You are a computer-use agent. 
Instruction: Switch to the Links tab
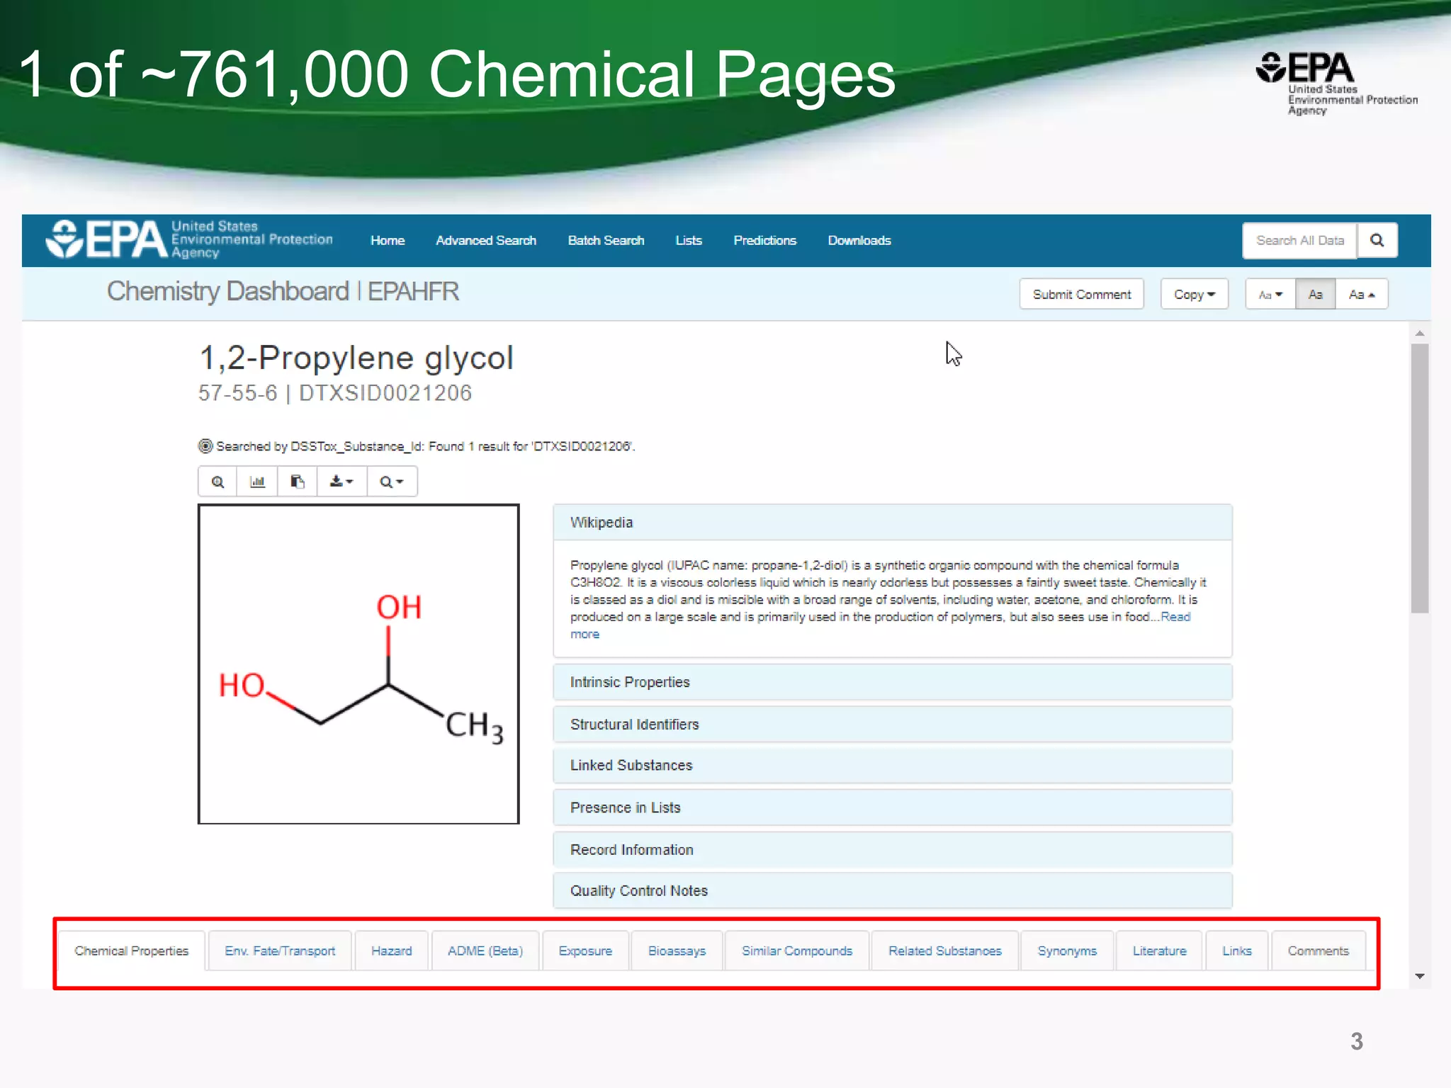pos(1237,951)
